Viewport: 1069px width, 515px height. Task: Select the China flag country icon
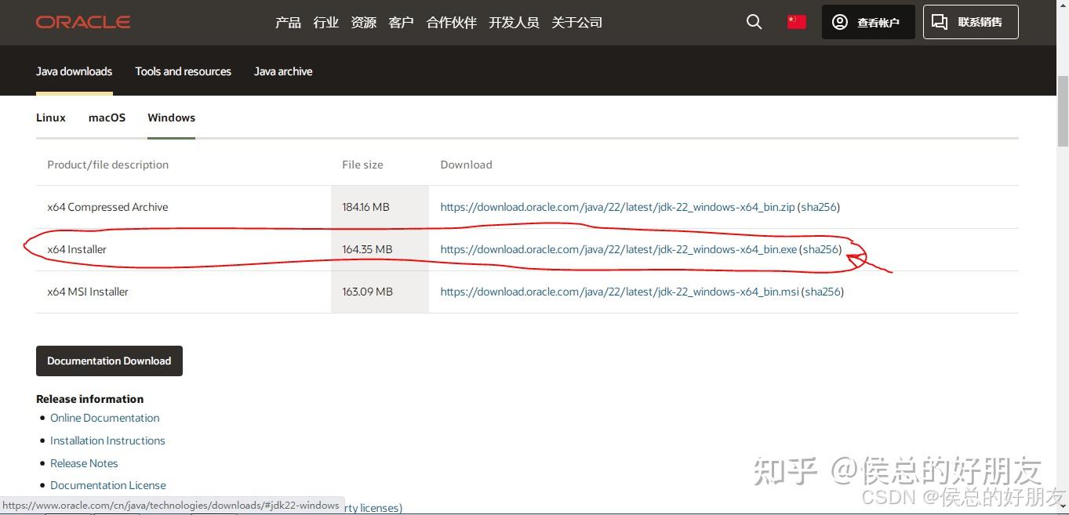797,22
